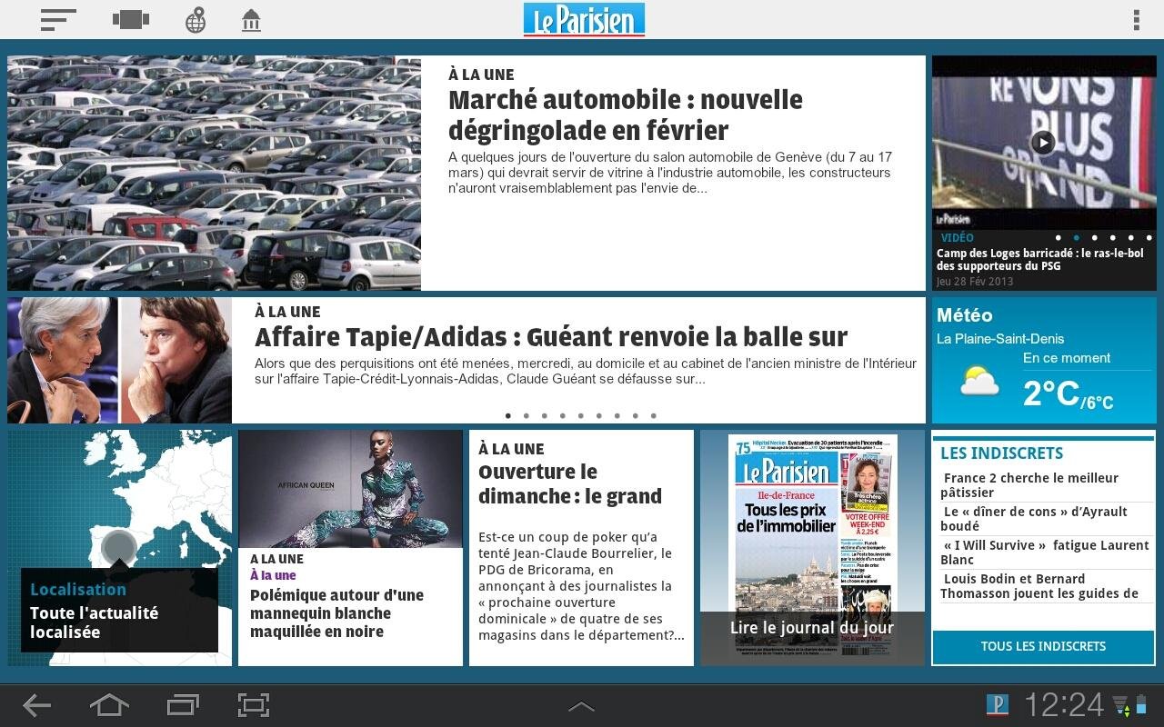This screenshot has height=727, width=1164.
Task: Open the Météo widget title
Action: (964, 315)
